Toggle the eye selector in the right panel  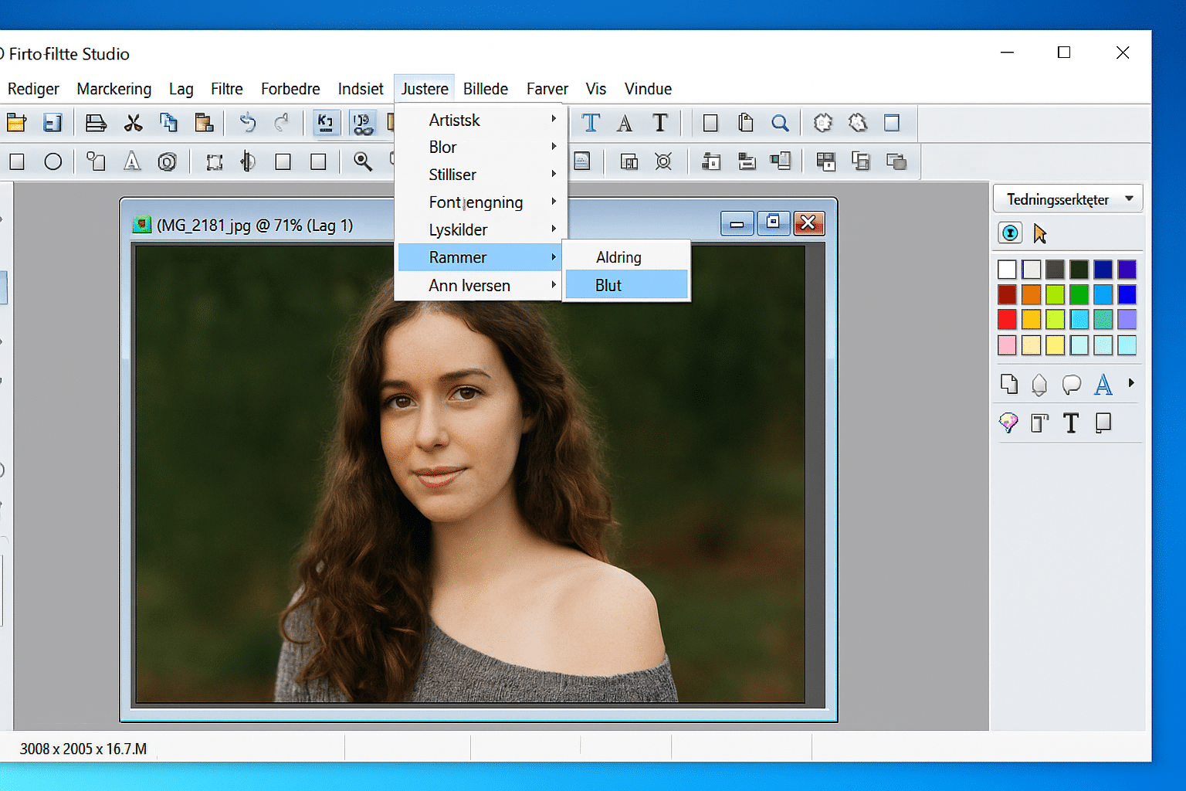1009,233
